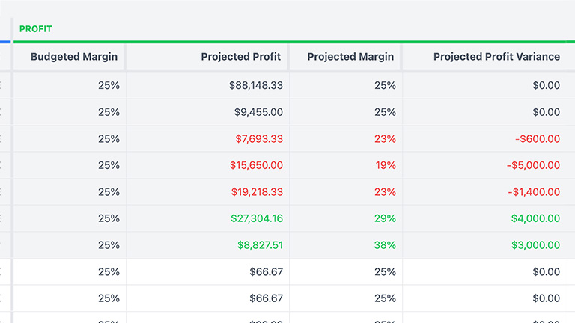Select the green $4,000.00 variance cell
Viewport: 575px width, 323px height.
[x=535, y=218]
